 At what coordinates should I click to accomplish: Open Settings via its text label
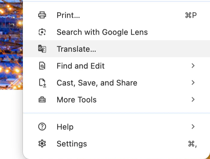[72, 144]
